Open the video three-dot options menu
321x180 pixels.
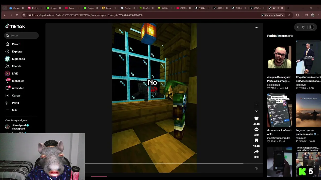click(x=256, y=27)
